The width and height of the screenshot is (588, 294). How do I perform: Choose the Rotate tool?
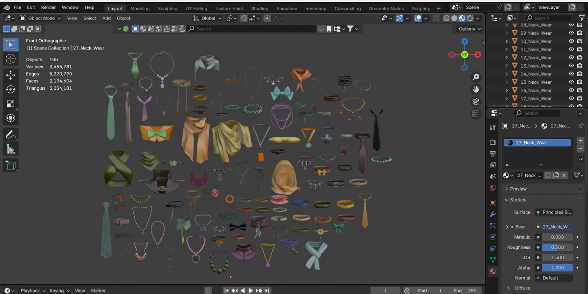[x=10, y=89]
